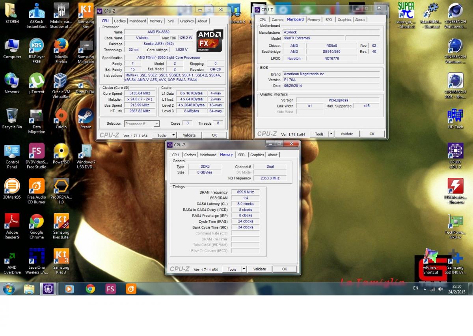Click Tools button in Mainboard window
473x336 pixels.
click(x=319, y=134)
